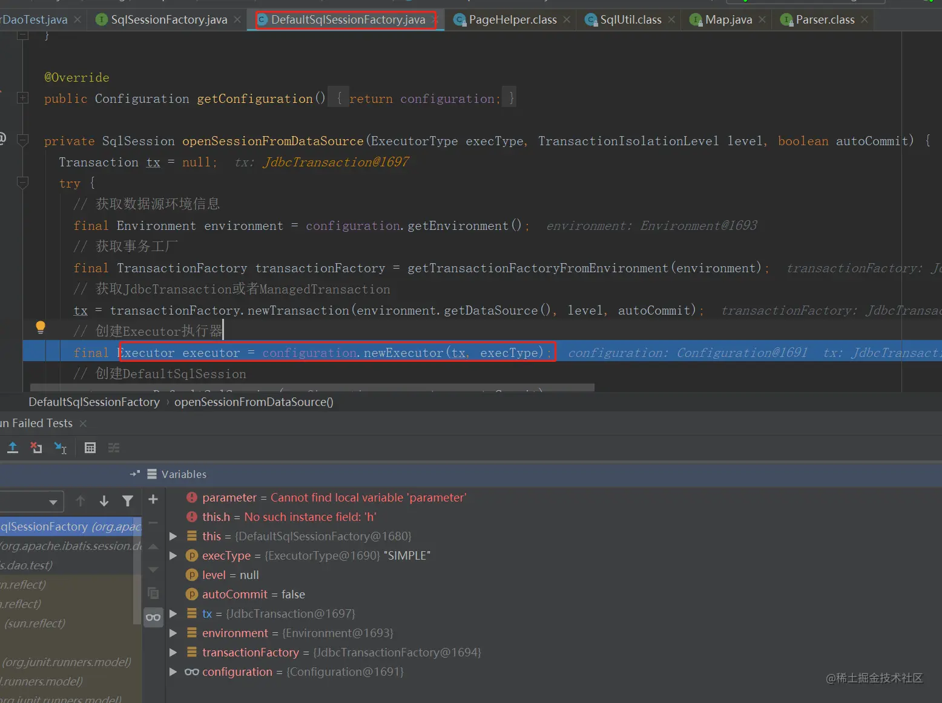Switch to the SqlSessionFactory.java tab

click(169, 20)
